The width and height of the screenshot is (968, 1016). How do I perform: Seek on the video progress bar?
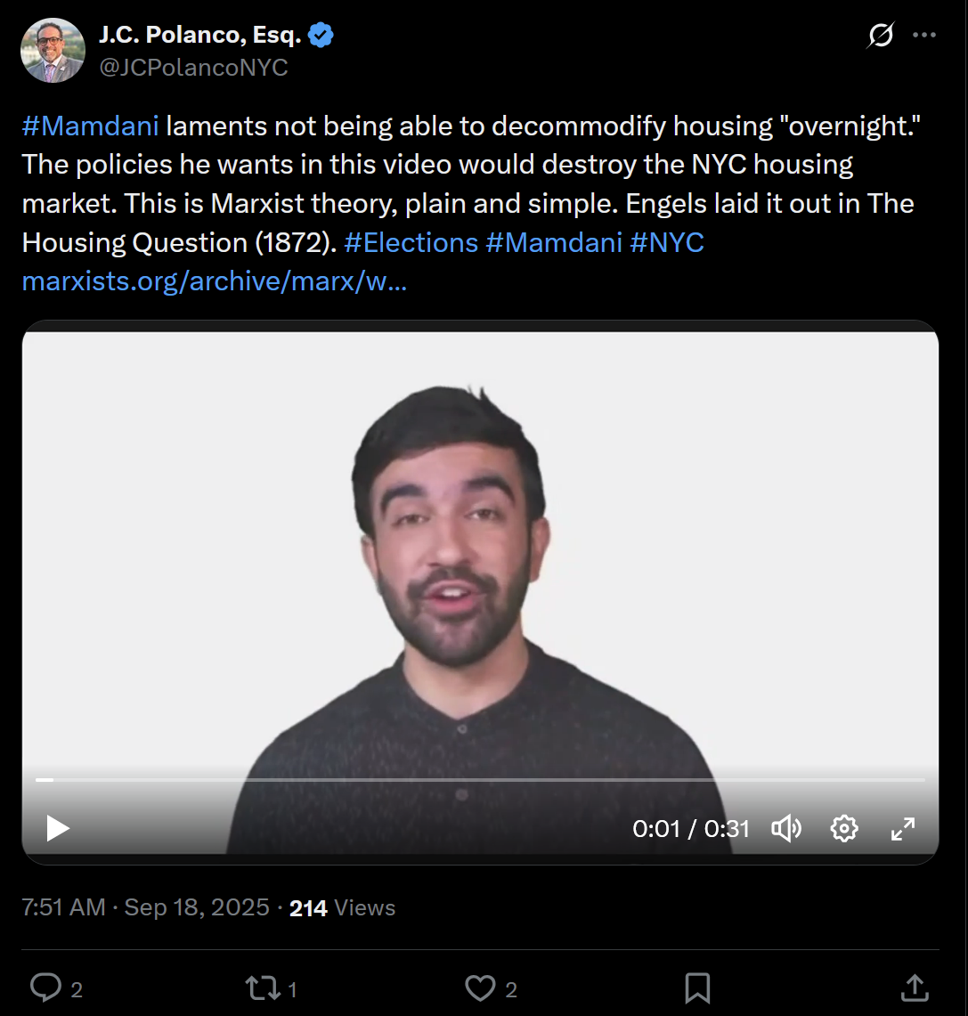[x=481, y=780]
